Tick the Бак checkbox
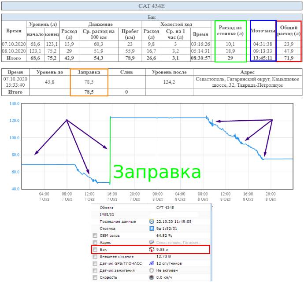The width and height of the screenshot is (304, 284). 95,250
